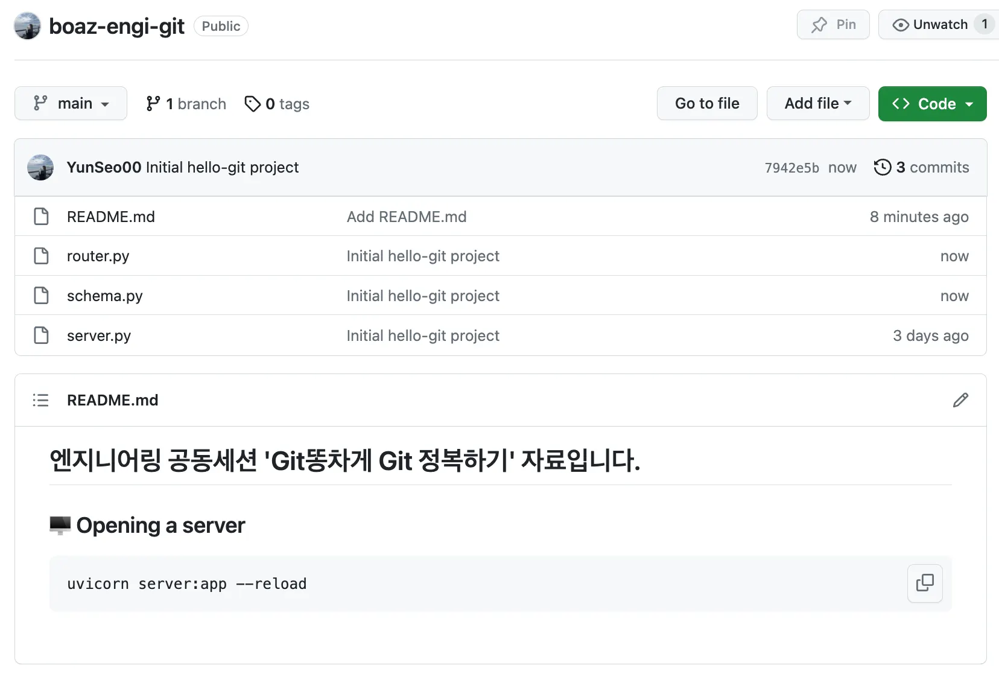Open the YunSeo00 author profile link
The image size is (999, 677).
(104, 167)
